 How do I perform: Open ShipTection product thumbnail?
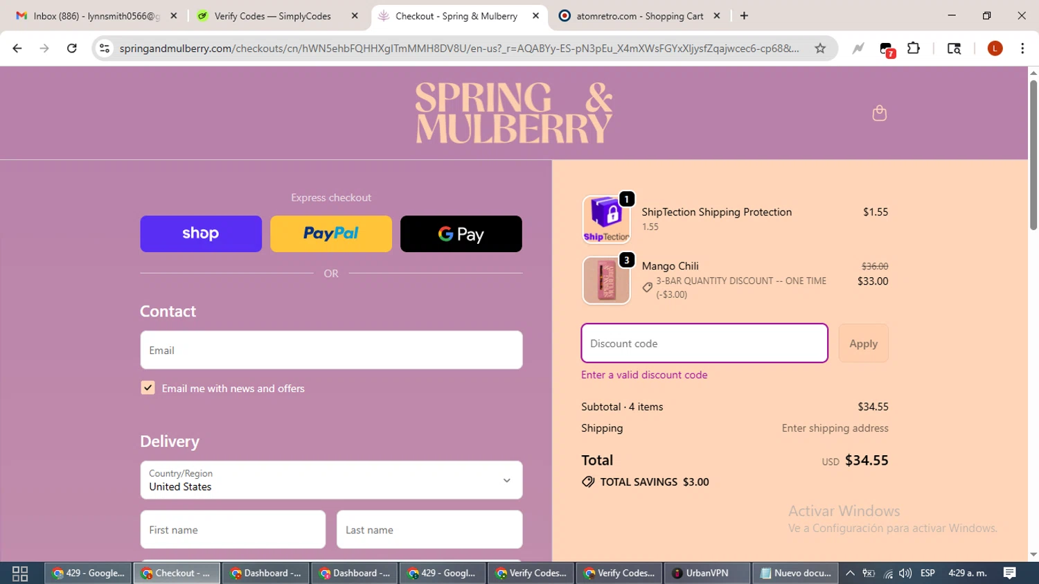tap(606, 219)
